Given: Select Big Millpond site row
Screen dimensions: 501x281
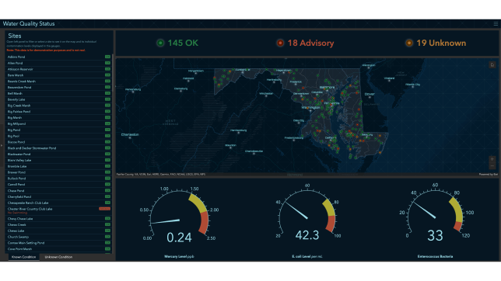Looking at the screenshot, I should pyautogui.click(x=59, y=123).
